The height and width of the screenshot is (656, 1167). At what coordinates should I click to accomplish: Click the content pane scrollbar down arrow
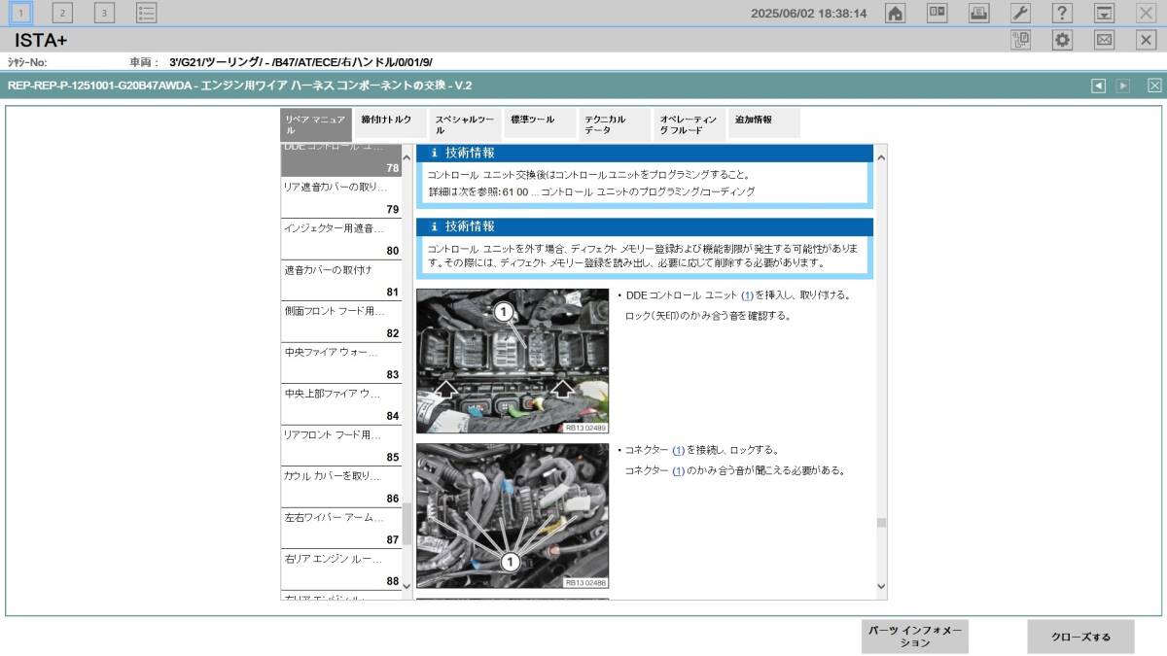click(x=881, y=586)
